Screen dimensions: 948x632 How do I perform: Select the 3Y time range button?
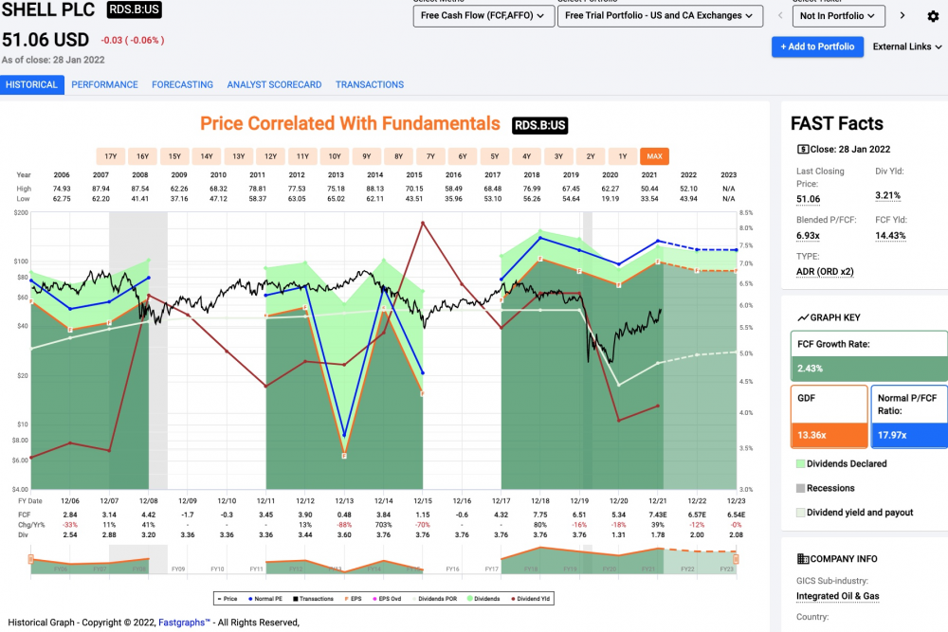point(559,156)
